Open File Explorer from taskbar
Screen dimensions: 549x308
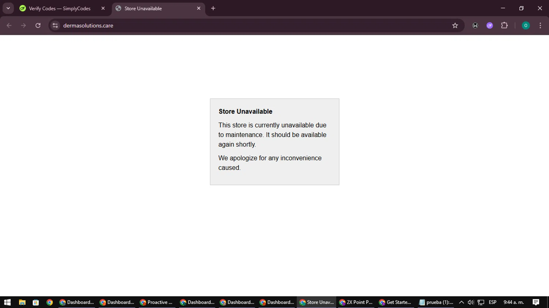(x=22, y=302)
